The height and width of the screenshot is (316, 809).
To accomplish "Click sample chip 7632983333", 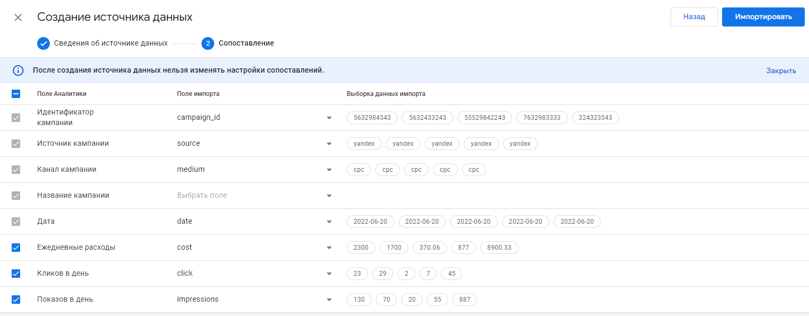I will [x=542, y=118].
